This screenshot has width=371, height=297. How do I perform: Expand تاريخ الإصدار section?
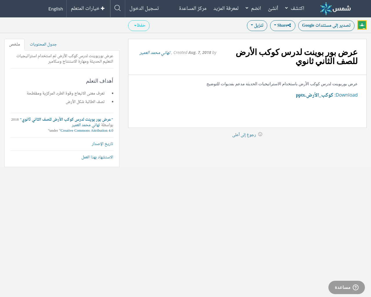tap(102, 144)
